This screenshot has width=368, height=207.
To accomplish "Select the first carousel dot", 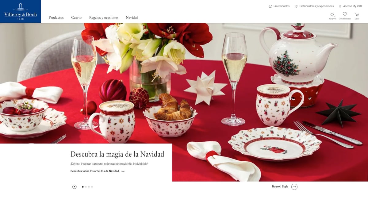I will 83,187.
